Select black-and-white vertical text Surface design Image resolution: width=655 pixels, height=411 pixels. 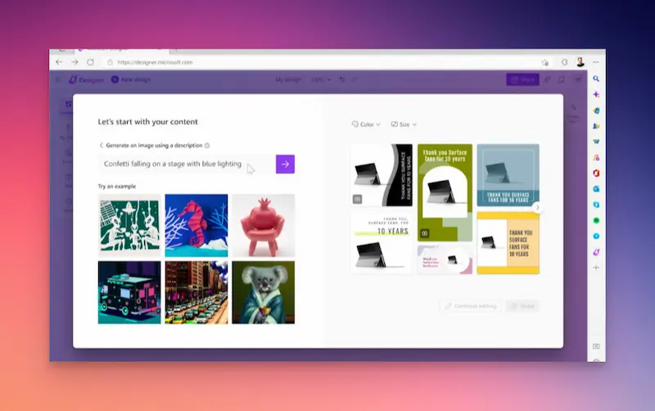point(382,175)
